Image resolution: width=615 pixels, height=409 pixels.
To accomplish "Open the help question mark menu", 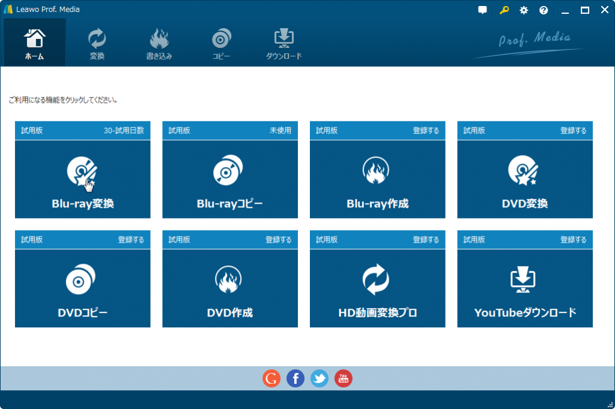I will 543,10.
